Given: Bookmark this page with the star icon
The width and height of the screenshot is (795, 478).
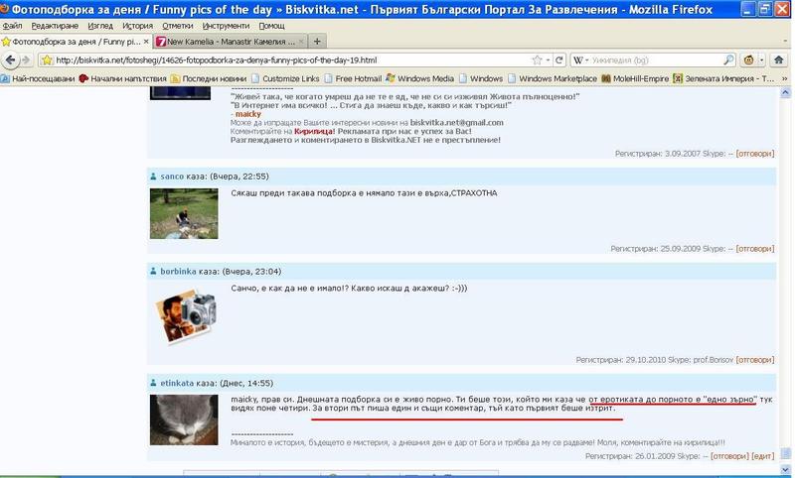Looking at the screenshot, I should 537,60.
